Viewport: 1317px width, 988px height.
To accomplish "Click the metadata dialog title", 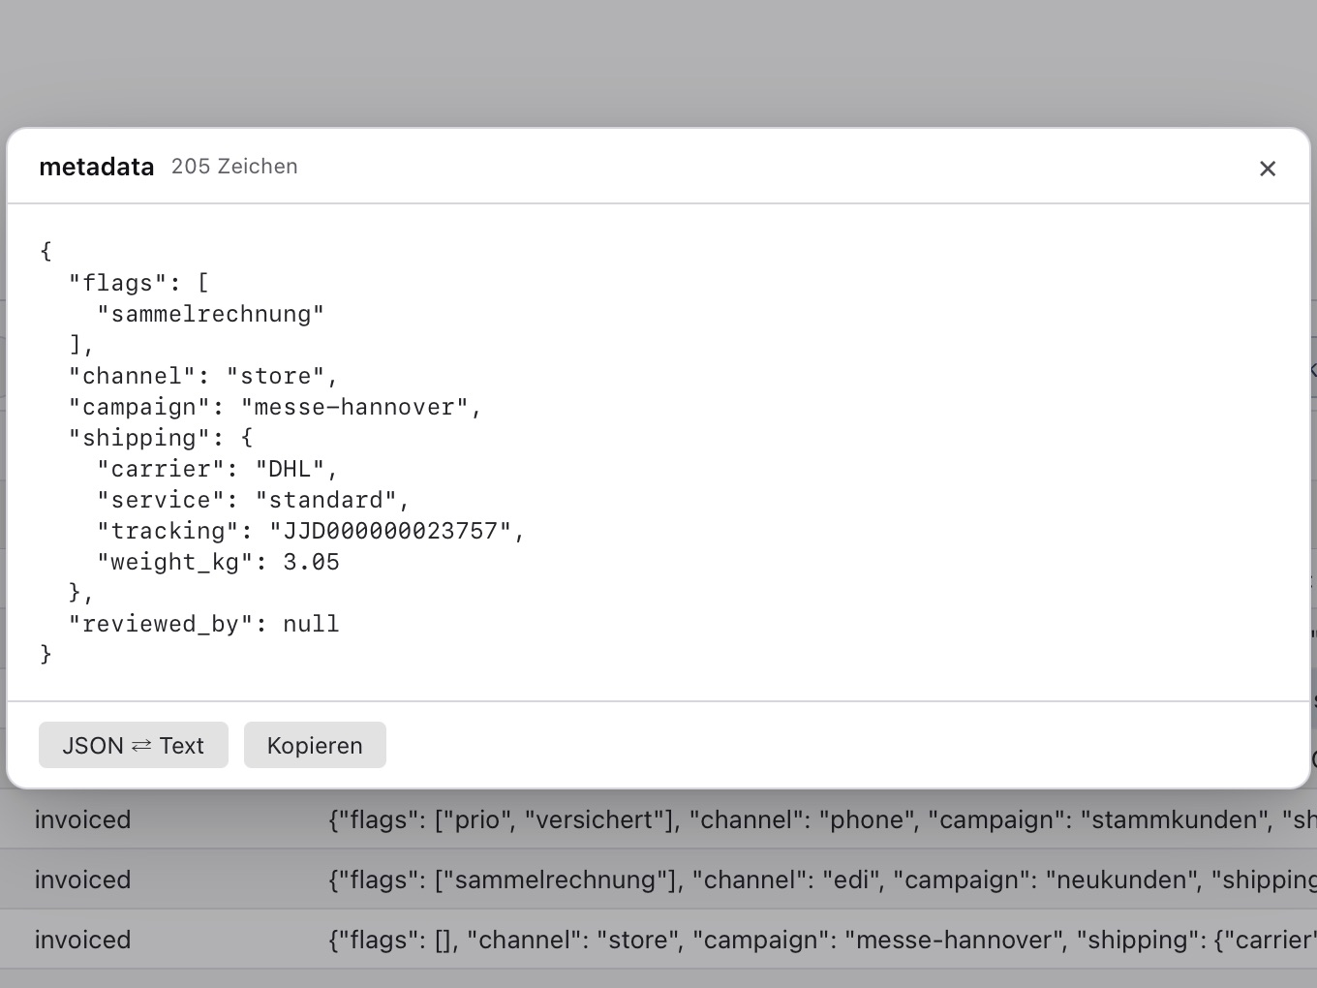I will point(97,167).
